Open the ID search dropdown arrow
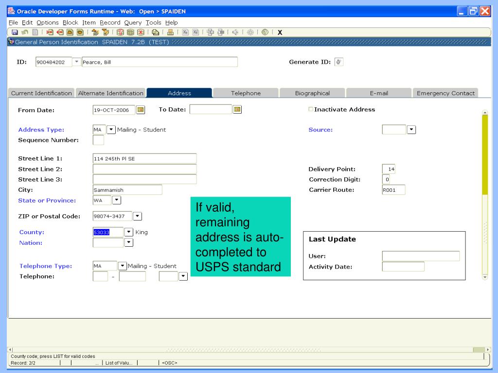 (76, 62)
